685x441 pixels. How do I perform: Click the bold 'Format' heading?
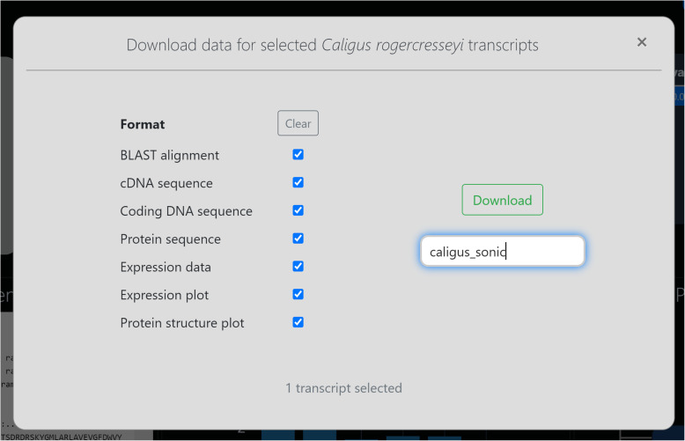pyautogui.click(x=143, y=125)
